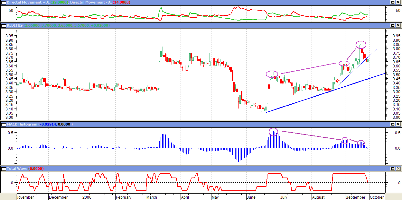Select the REDITUS security name
This screenshot has height=200, width=402.
[15, 25]
